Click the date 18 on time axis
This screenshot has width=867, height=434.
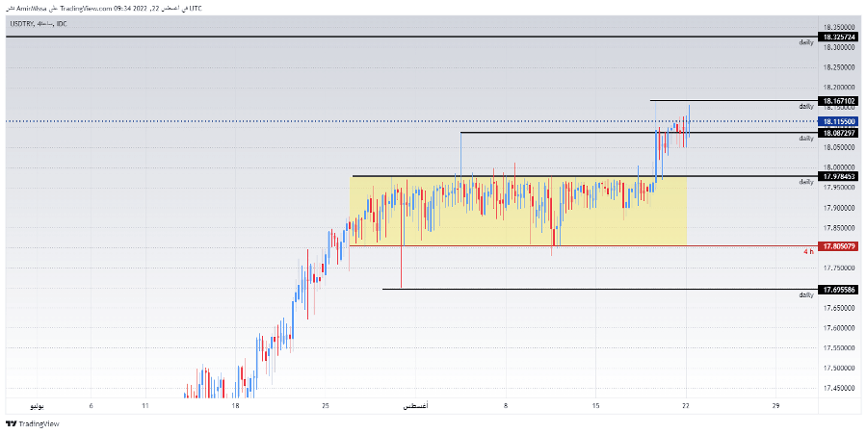click(236, 406)
